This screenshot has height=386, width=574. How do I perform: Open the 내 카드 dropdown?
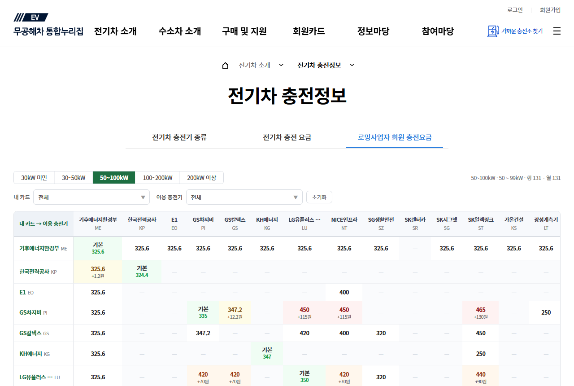pyautogui.click(x=91, y=197)
